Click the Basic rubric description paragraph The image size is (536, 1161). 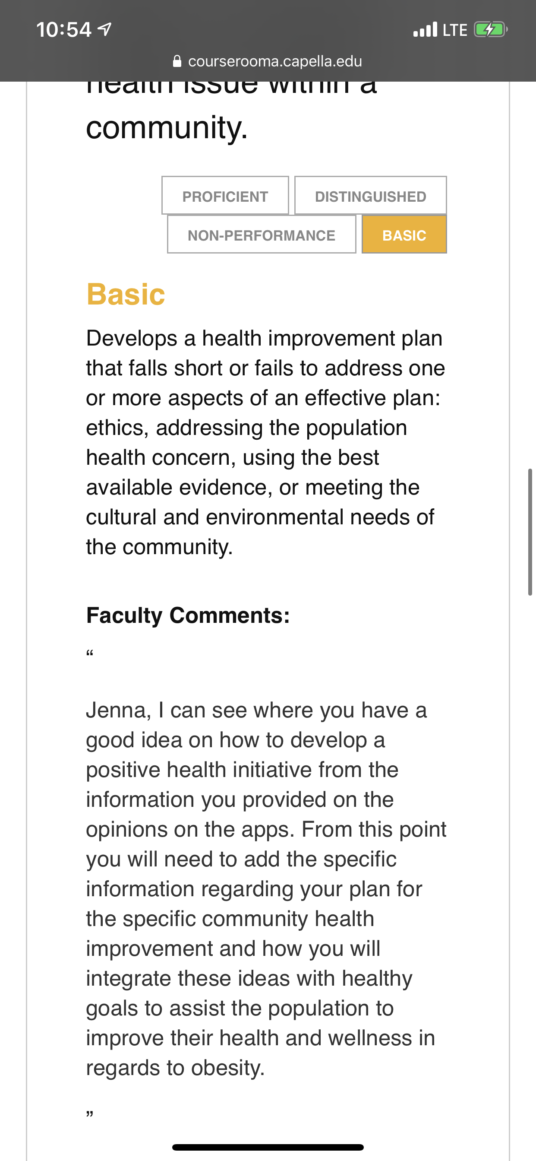pyautogui.click(x=266, y=442)
